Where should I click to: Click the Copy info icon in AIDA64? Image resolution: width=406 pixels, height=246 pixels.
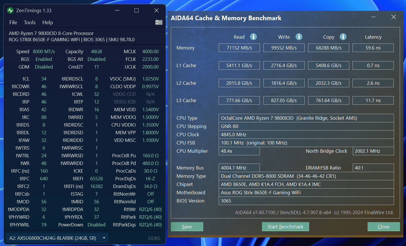(343, 37)
